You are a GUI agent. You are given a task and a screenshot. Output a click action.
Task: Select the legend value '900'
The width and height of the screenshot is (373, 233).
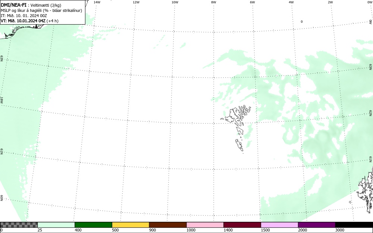(x=153, y=230)
